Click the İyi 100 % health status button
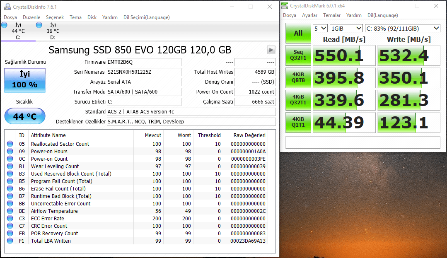 (x=25, y=80)
